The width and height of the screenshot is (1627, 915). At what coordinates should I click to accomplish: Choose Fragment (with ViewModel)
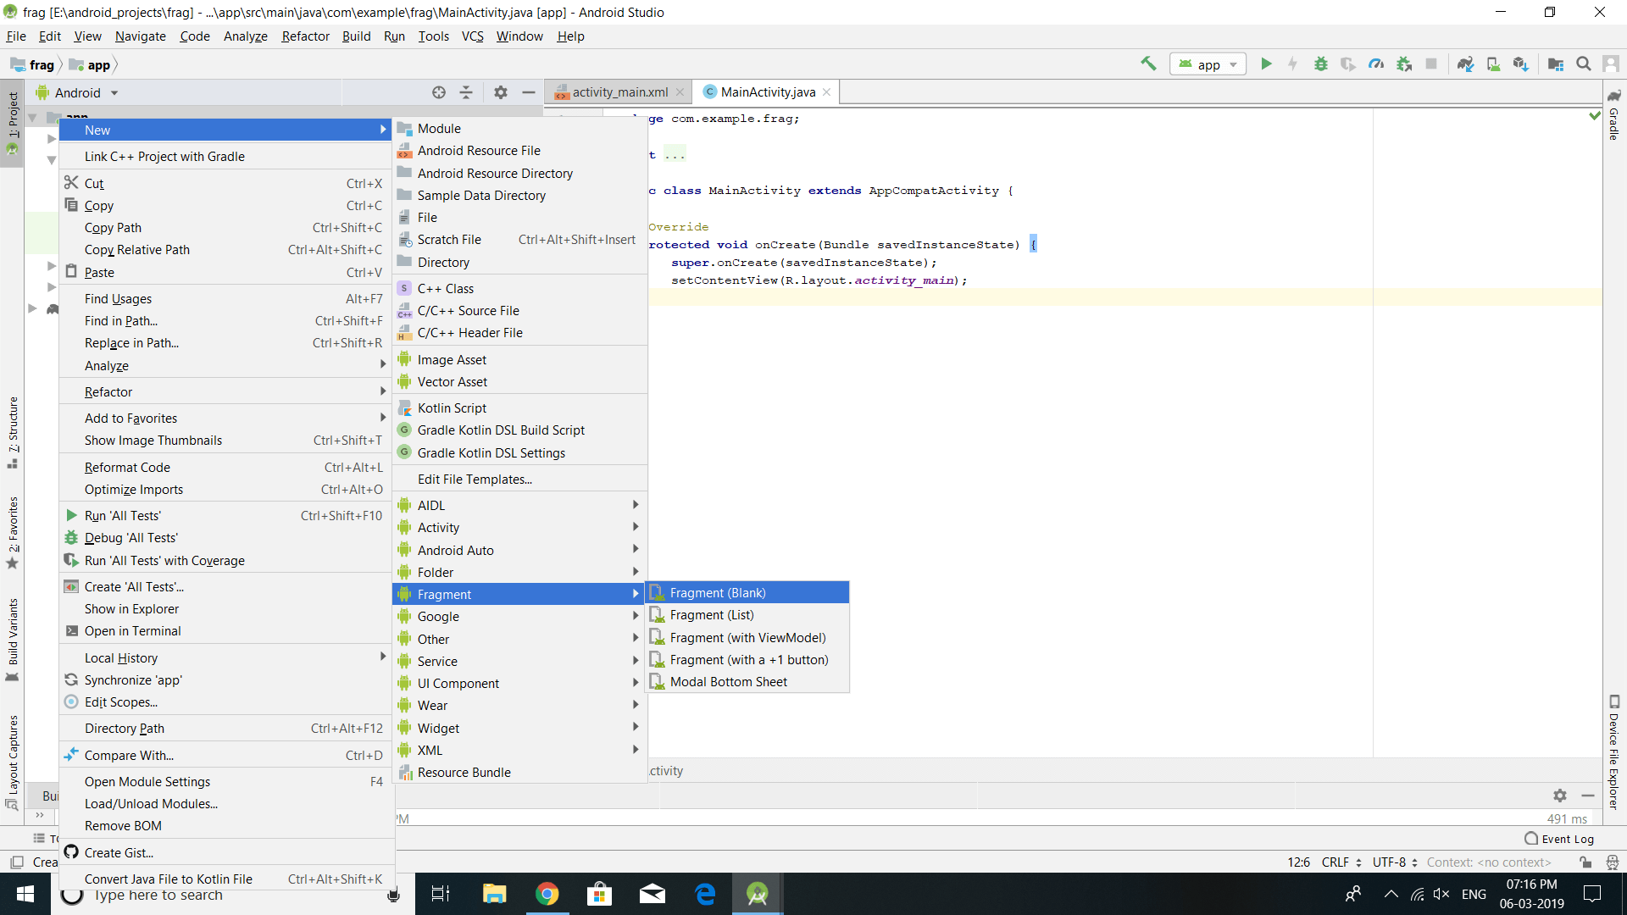click(747, 637)
